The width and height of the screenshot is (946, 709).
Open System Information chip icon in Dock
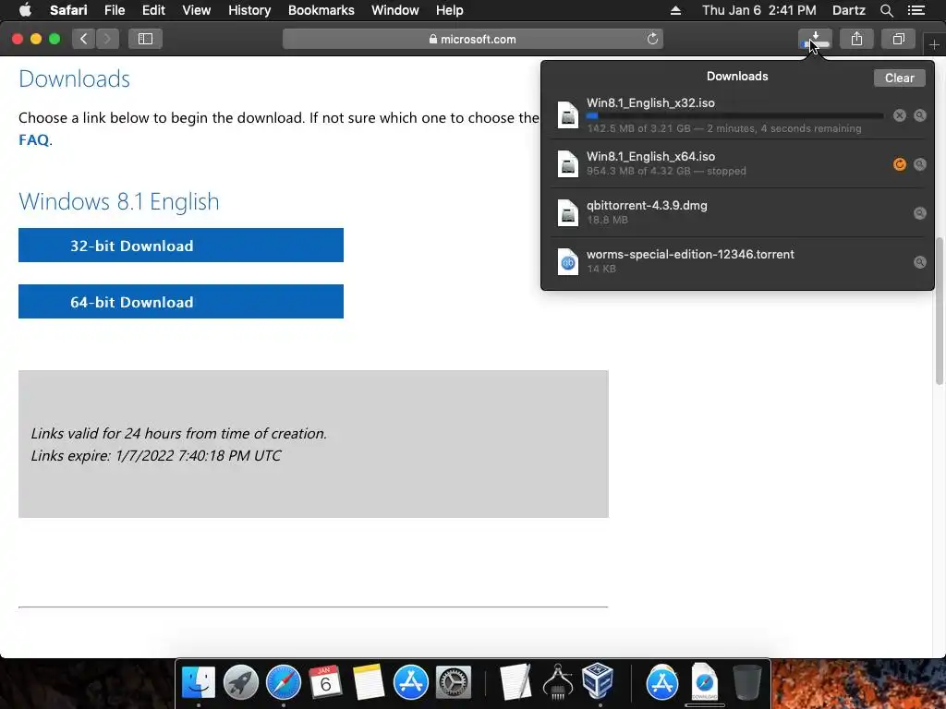[557, 682]
